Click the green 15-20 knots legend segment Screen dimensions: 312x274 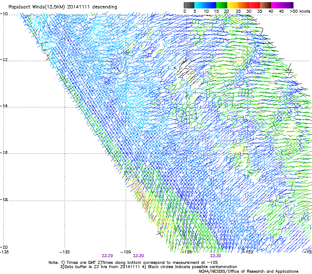click(222, 5)
